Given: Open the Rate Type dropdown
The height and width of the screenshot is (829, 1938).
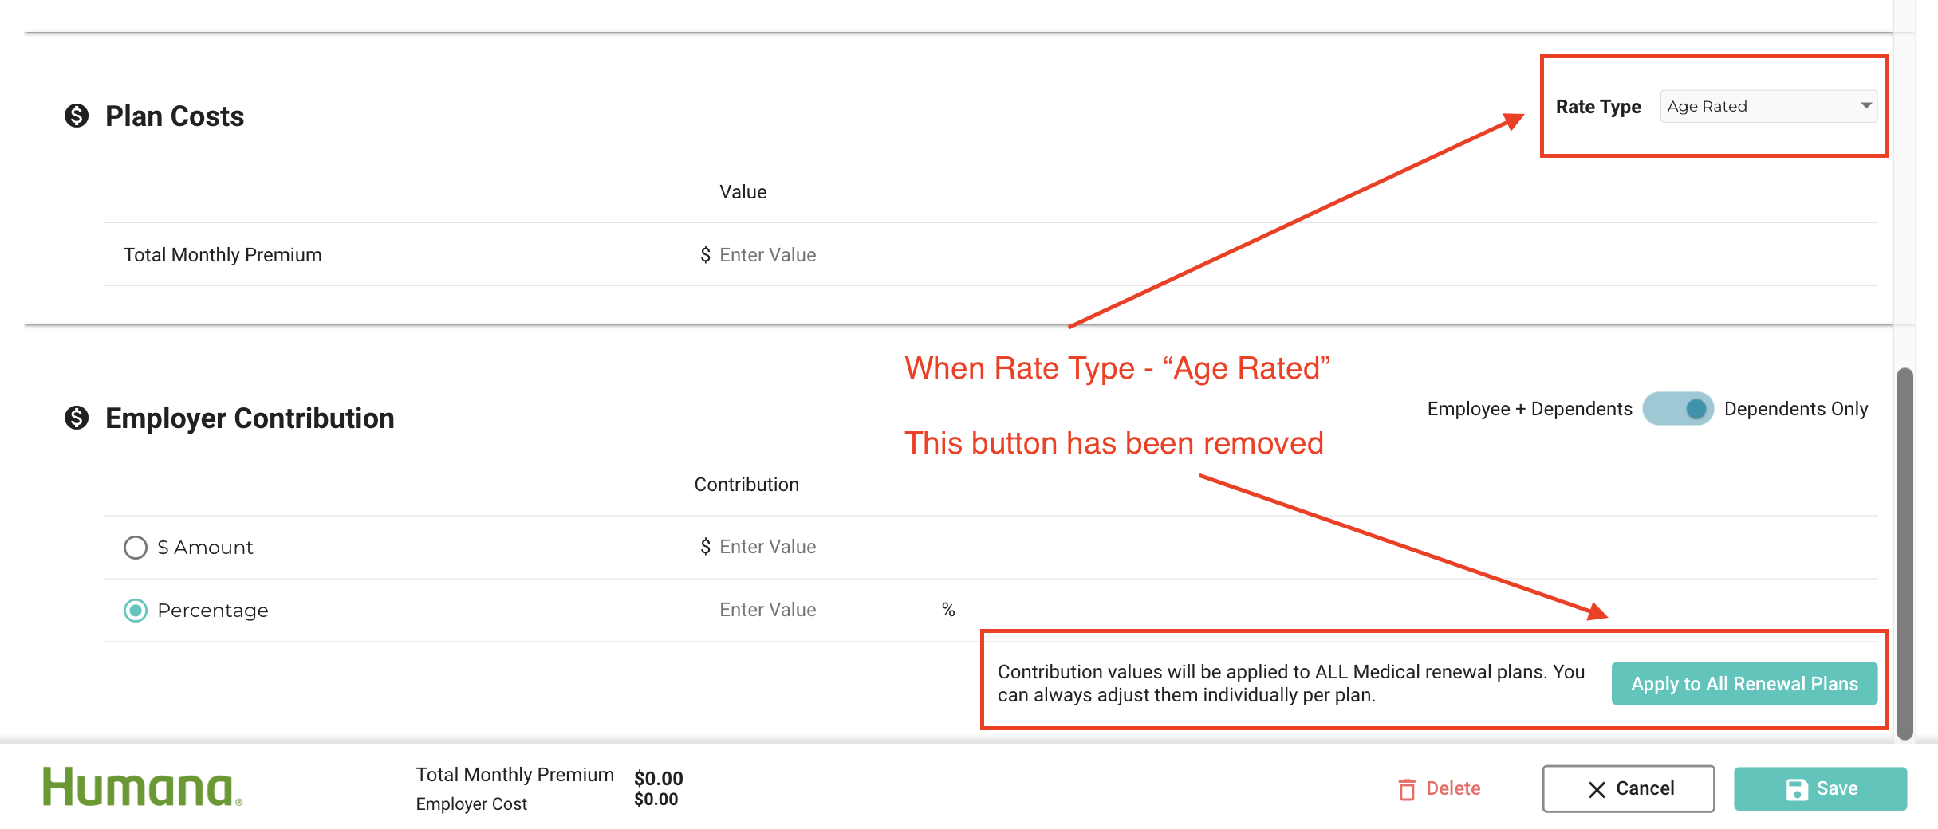Looking at the screenshot, I should [1768, 106].
